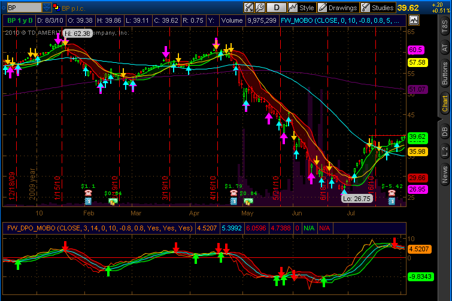
Task: Open the T&S side tab
Action: 445,26
